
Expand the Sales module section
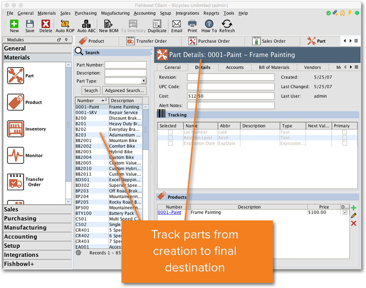[37, 209]
